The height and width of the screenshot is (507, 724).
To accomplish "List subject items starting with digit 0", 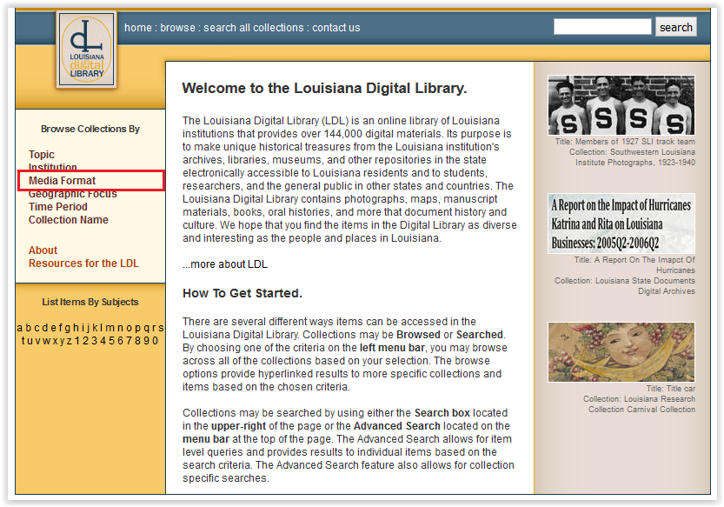I will pos(156,341).
